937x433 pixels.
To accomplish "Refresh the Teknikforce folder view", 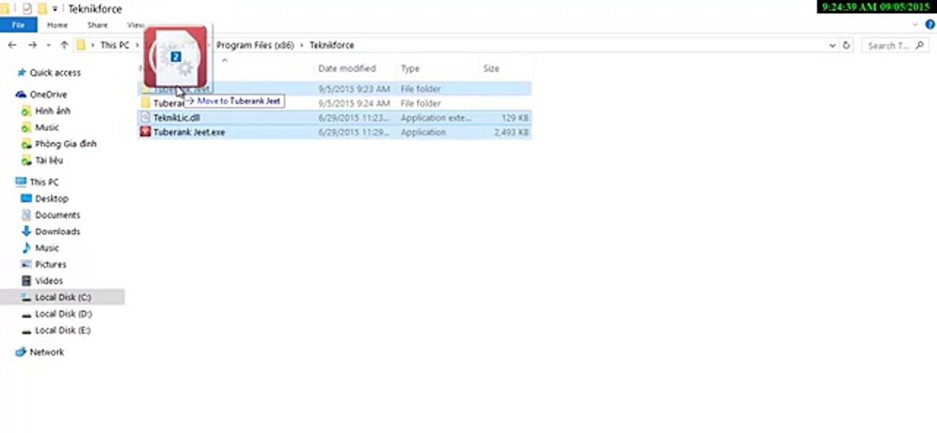I will tap(846, 45).
